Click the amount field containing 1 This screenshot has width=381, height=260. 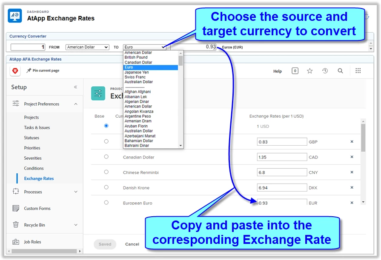coord(28,47)
